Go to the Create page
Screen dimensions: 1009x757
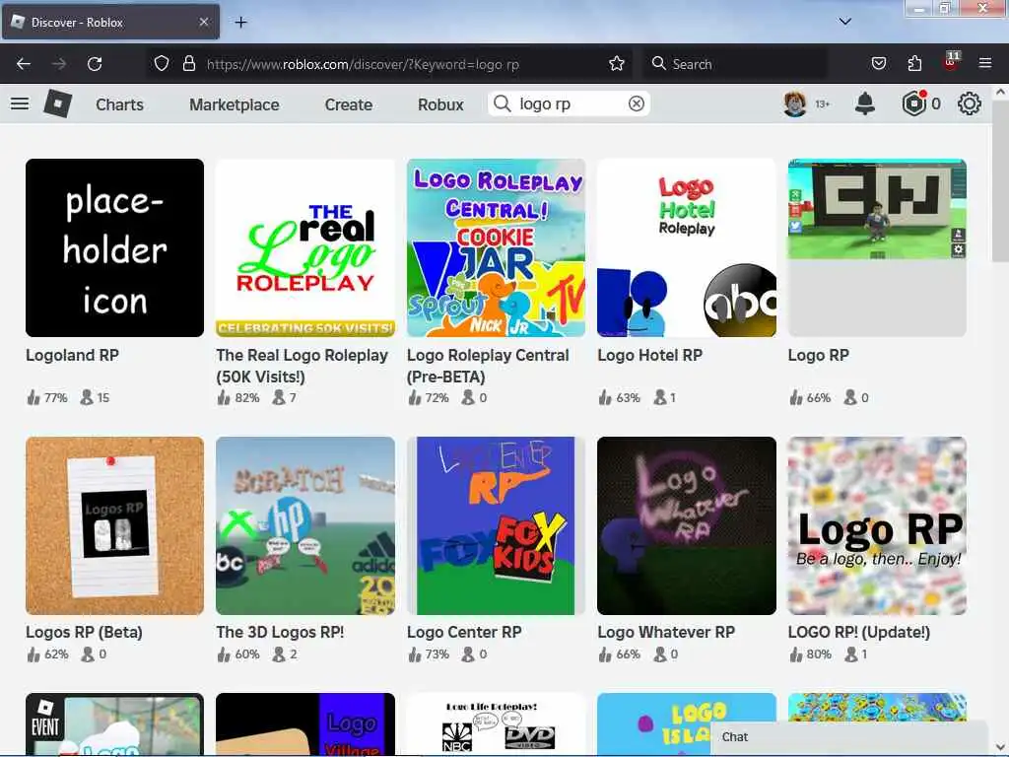348,104
